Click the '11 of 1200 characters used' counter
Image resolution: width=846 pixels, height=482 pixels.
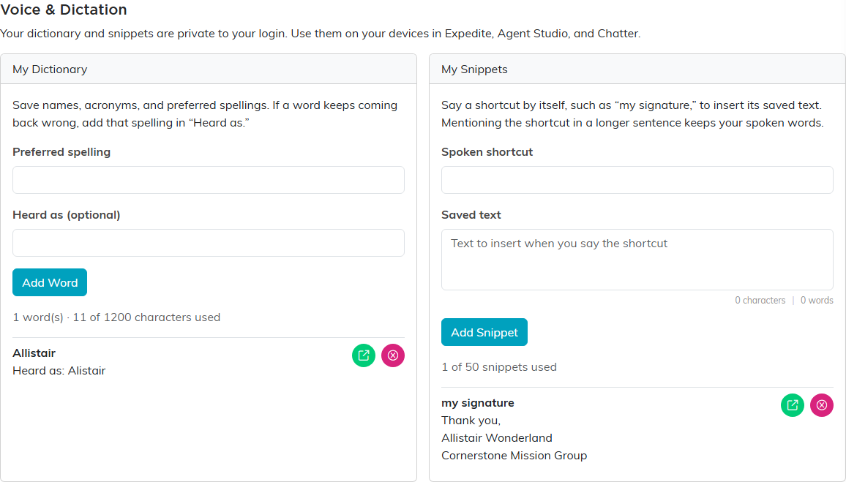[x=146, y=317]
